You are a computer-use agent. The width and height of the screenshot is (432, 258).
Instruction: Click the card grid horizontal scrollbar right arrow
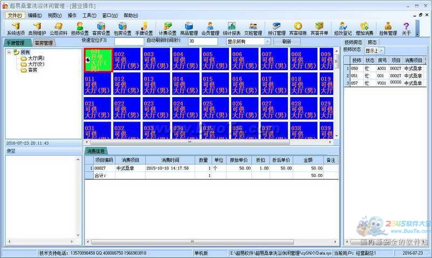330,142
